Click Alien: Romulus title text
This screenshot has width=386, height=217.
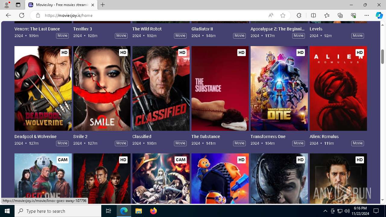coord(324,137)
